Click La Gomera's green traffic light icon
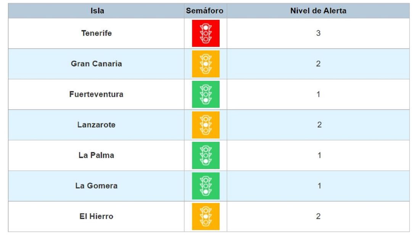 click(x=206, y=186)
